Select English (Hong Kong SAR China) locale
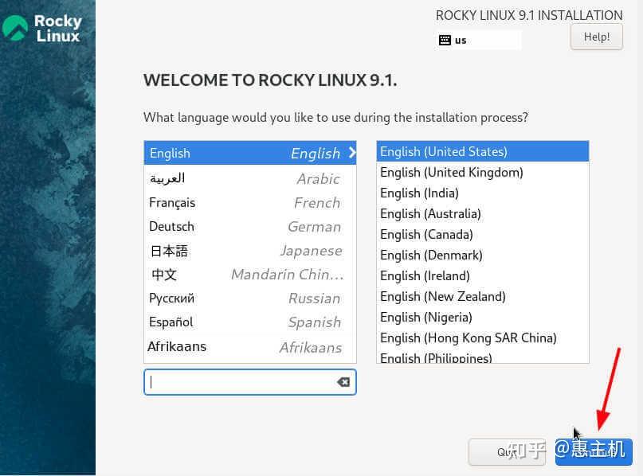 pos(468,337)
